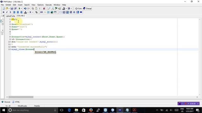Screen dimensions: 202x113
Task: Expand the font color dropdown arrow
Action: (28, 12)
